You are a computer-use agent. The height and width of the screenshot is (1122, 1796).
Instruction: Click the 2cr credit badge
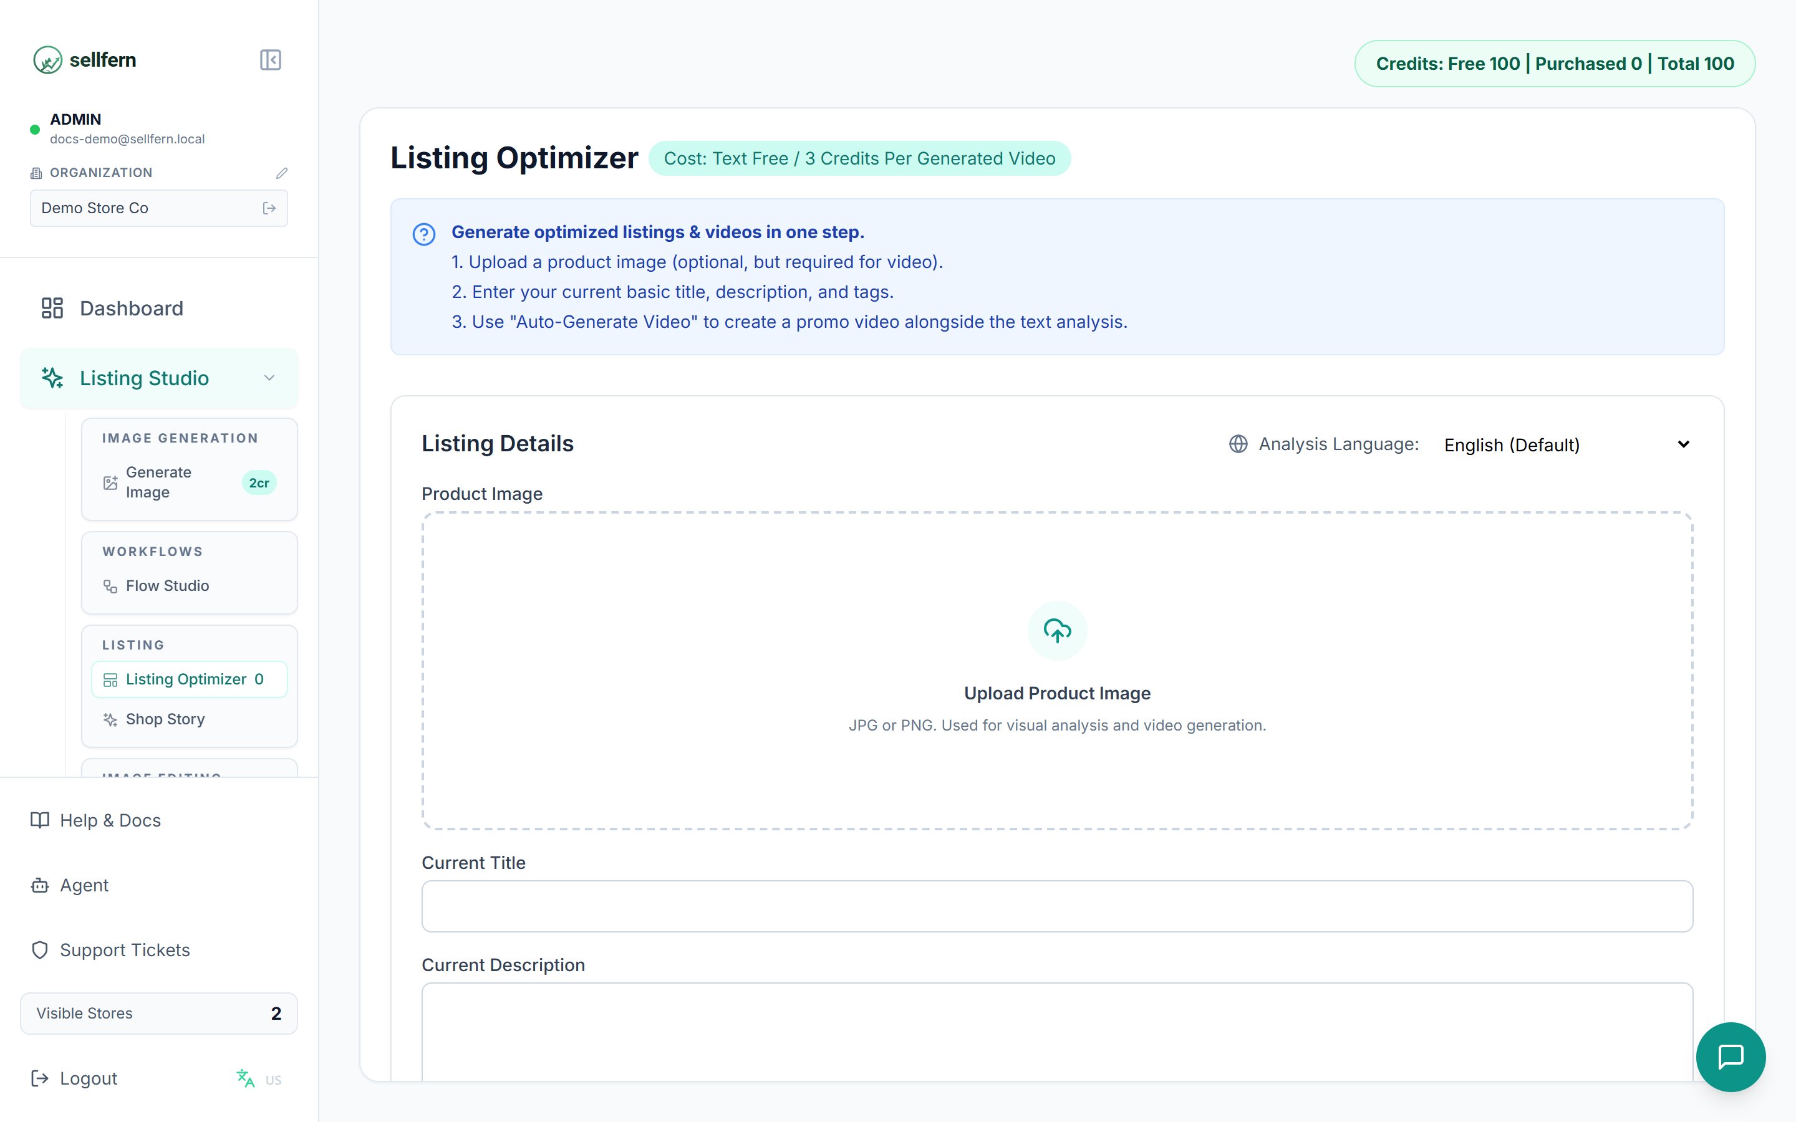pos(259,483)
